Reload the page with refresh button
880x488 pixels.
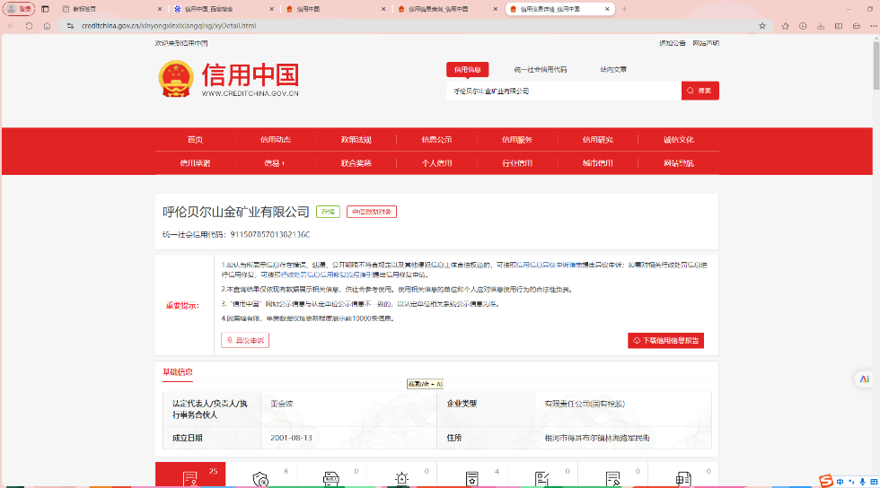point(29,26)
